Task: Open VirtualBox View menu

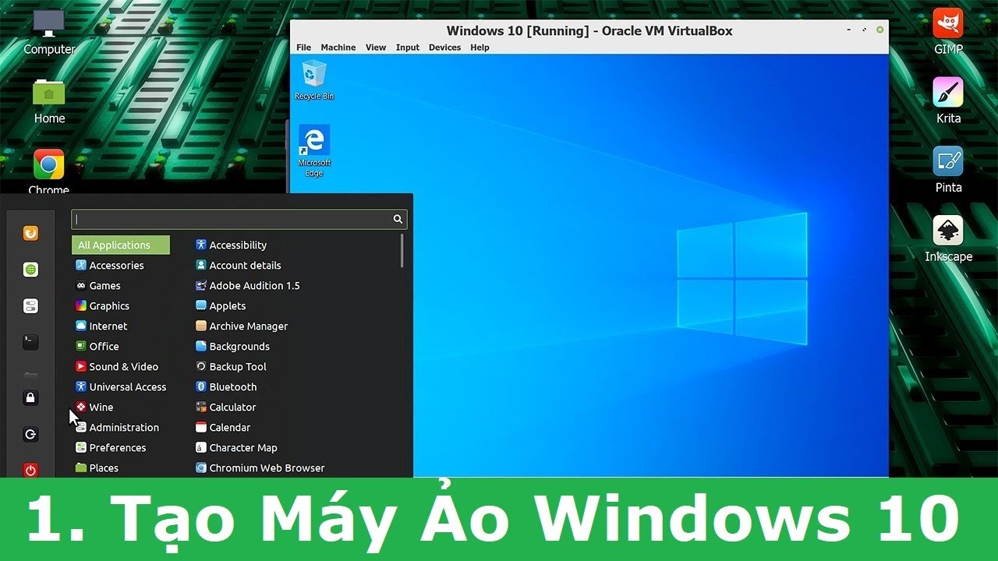Action: 376,48
